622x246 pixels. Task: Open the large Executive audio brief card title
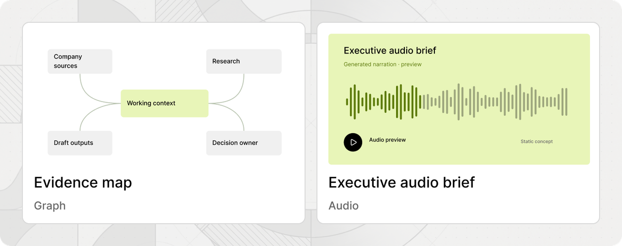pos(401,182)
